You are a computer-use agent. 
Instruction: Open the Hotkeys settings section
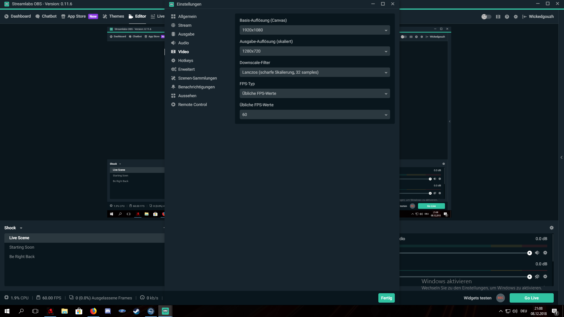(x=185, y=60)
